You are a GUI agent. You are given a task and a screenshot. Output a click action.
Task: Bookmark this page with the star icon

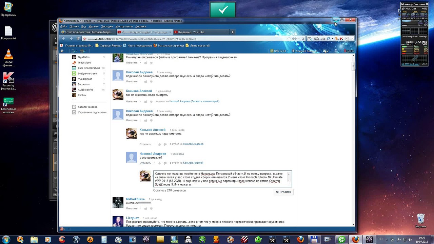(289, 39)
